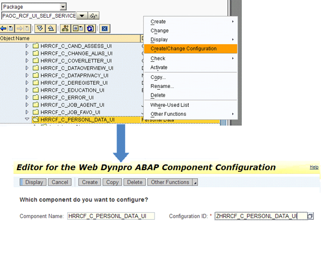Expand the HRRCF_C_EDUCATION_UI tree node
The height and width of the screenshot is (263, 321).
coord(28,90)
